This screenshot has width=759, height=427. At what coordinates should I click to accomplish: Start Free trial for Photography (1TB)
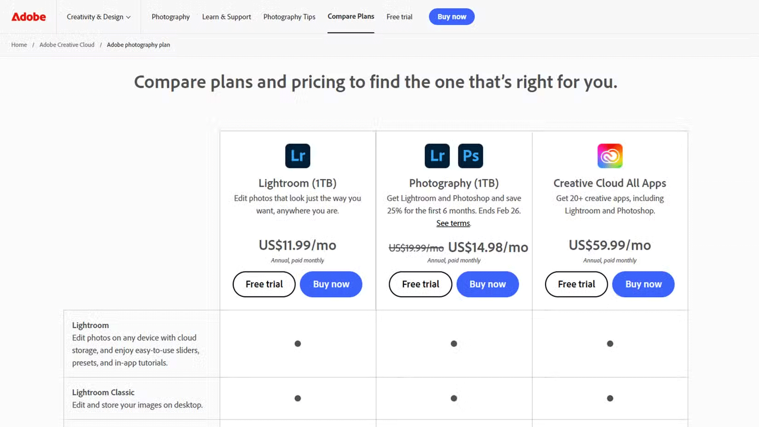(420, 284)
